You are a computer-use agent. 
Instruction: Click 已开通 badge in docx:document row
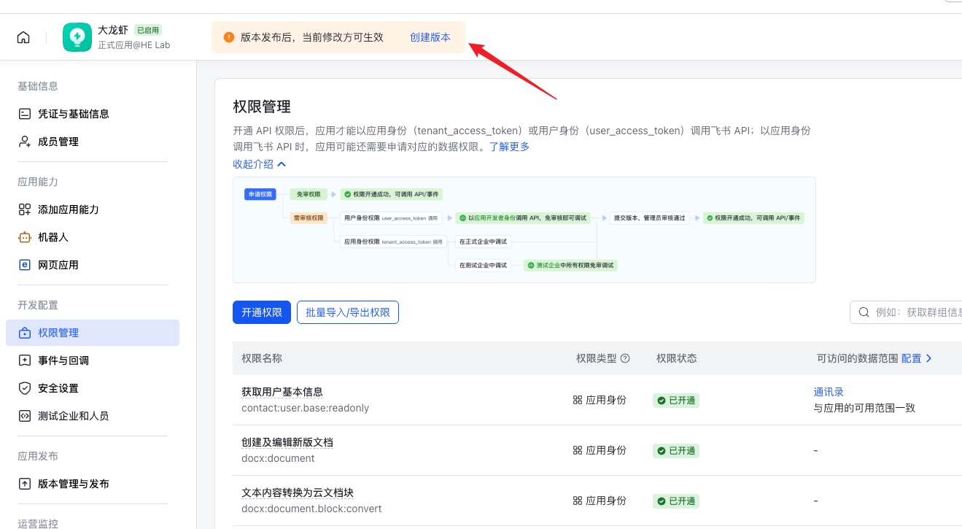(x=676, y=451)
